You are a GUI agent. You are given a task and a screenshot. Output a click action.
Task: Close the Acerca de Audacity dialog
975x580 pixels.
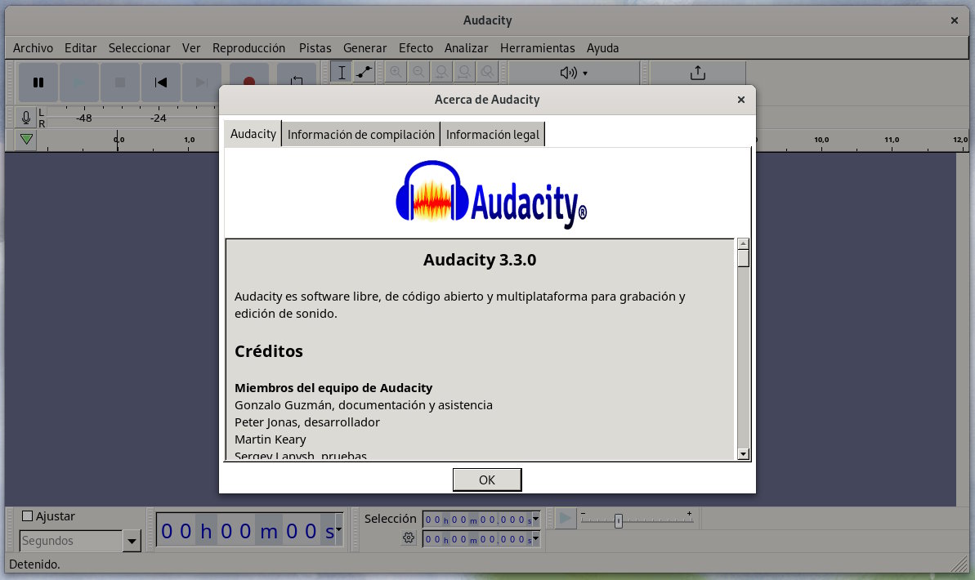(x=741, y=100)
